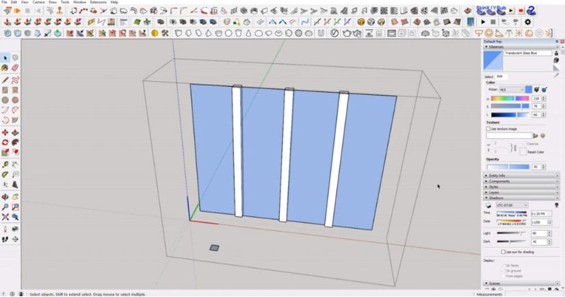Image resolution: width=565 pixels, height=297 pixels.
Task: Click the shadow time 01:30 PM field
Action: tap(541, 214)
